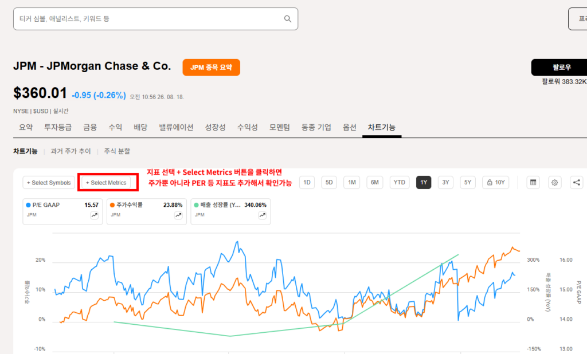
Task: Click the ticker search input field
Action: 156,19
